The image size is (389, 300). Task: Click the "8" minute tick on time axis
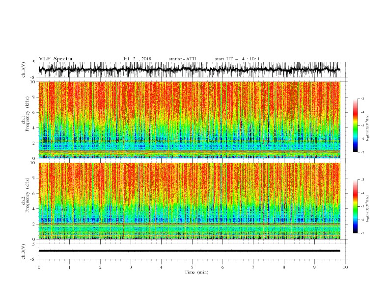pos(284,267)
